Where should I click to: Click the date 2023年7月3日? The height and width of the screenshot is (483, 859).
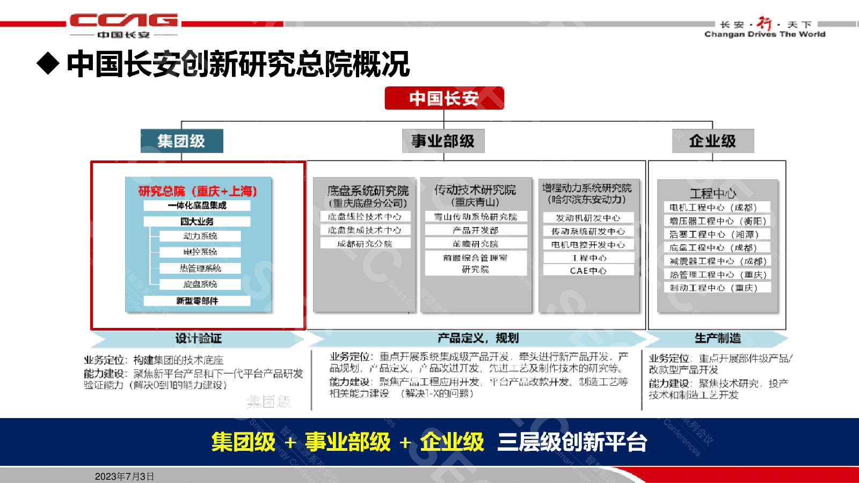pos(125,477)
